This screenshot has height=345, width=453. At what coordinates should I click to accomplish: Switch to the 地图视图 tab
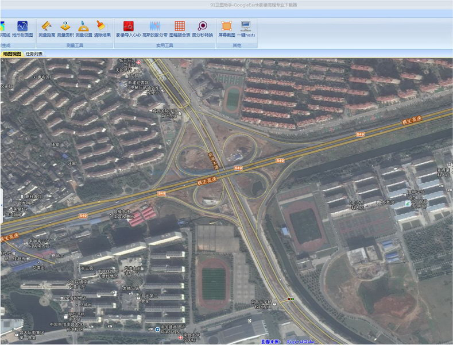click(11, 53)
